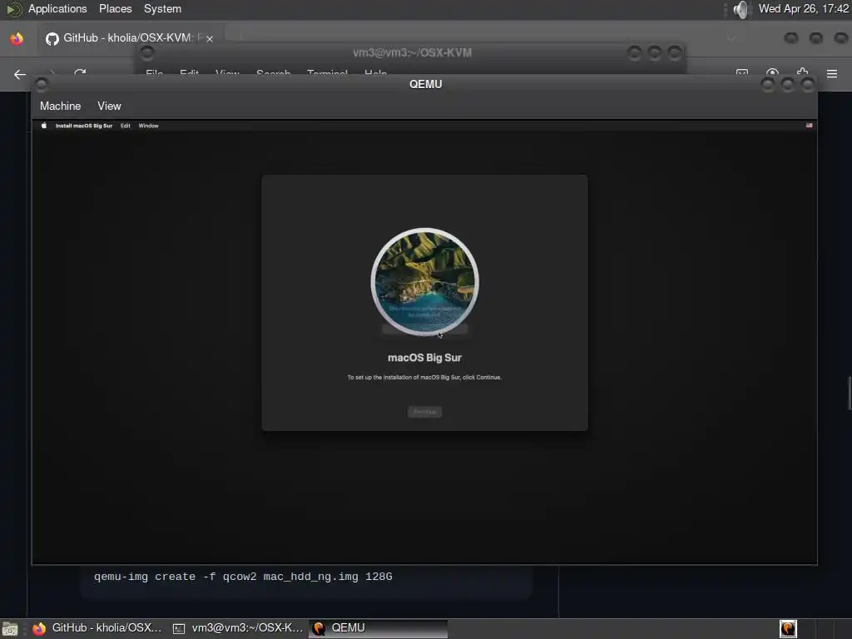The width and height of the screenshot is (852, 639).
Task: Click the volume speaker icon
Action: pyautogui.click(x=741, y=9)
